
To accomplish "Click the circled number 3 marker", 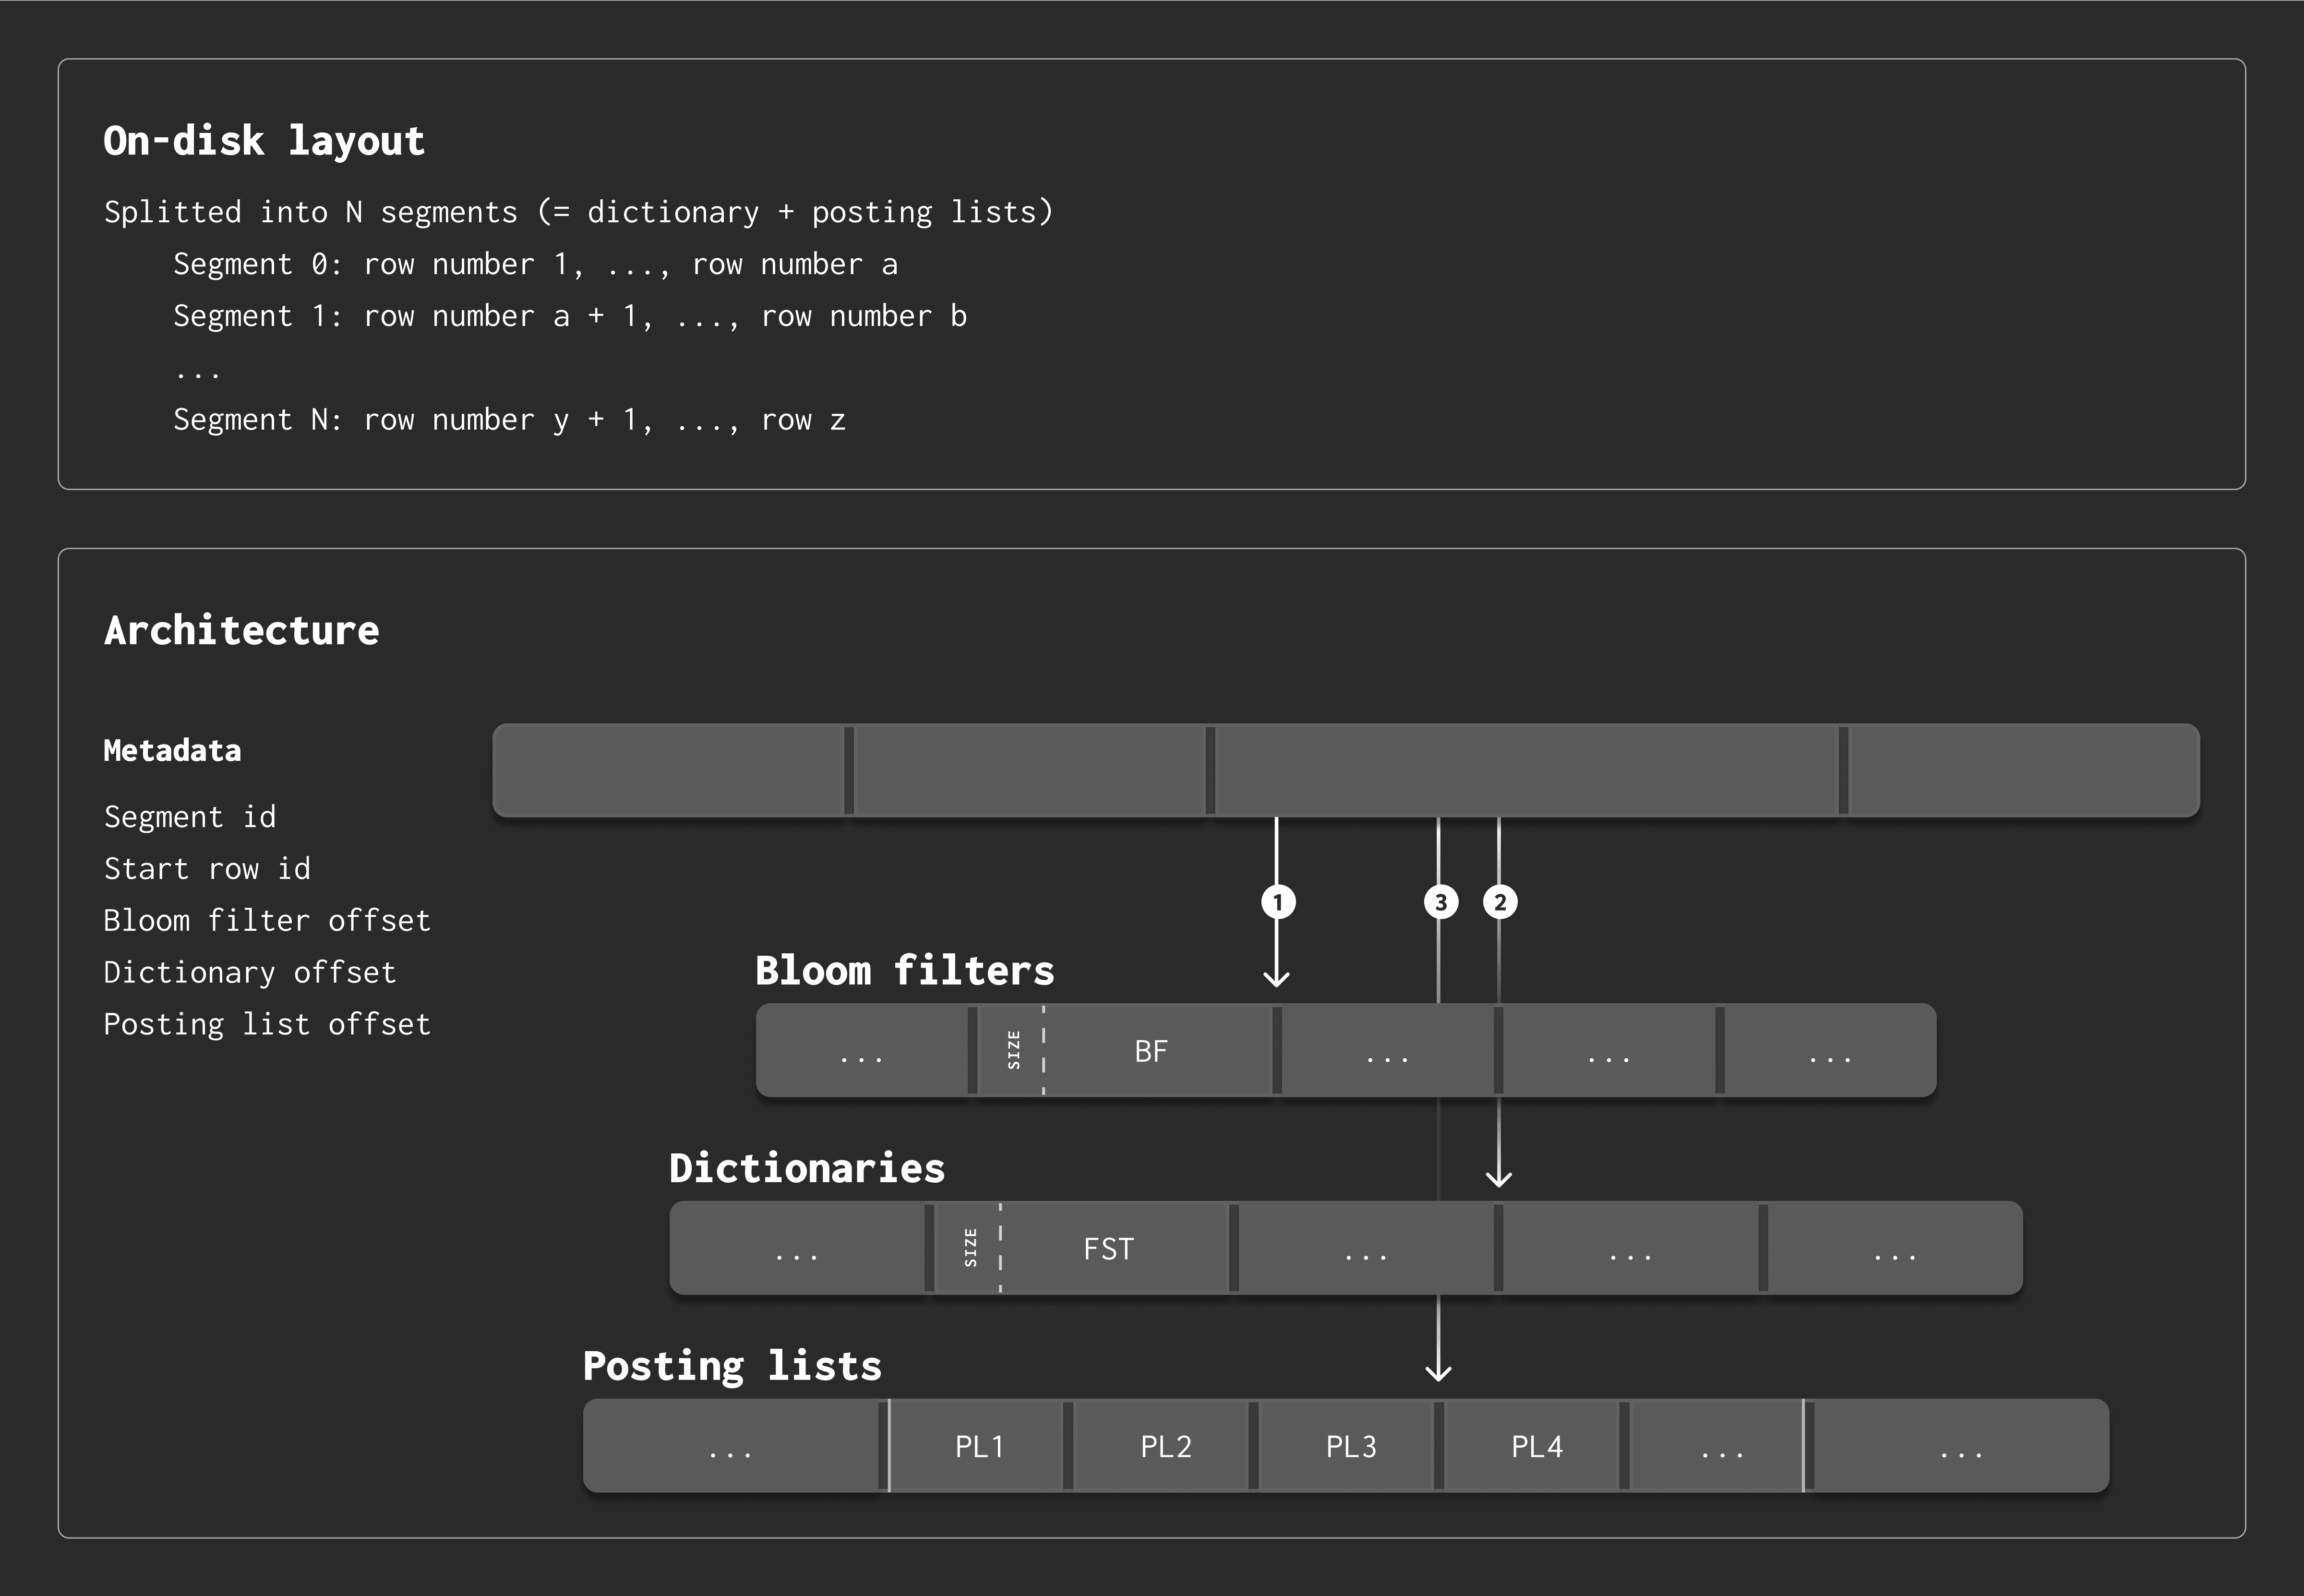I will [1440, 902].
